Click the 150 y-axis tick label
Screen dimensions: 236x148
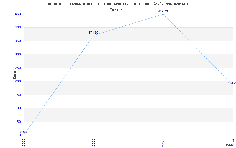(18, 95)
